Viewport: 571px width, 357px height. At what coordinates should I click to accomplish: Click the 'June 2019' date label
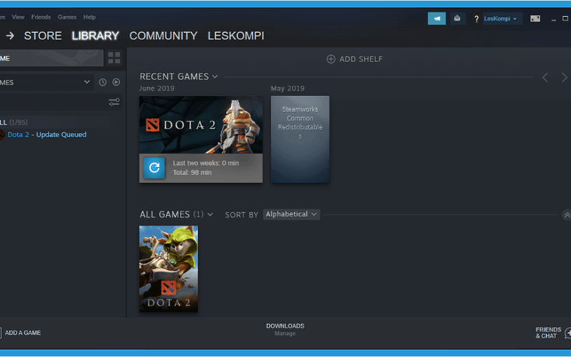[157, 89]
